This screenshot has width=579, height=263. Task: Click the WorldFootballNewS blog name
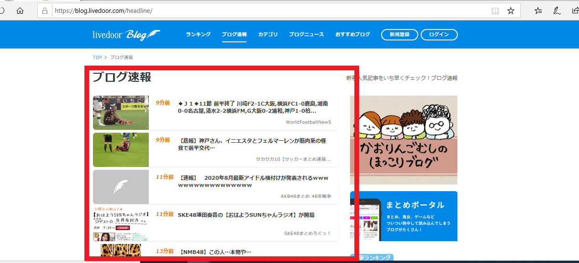click(309, 122)
